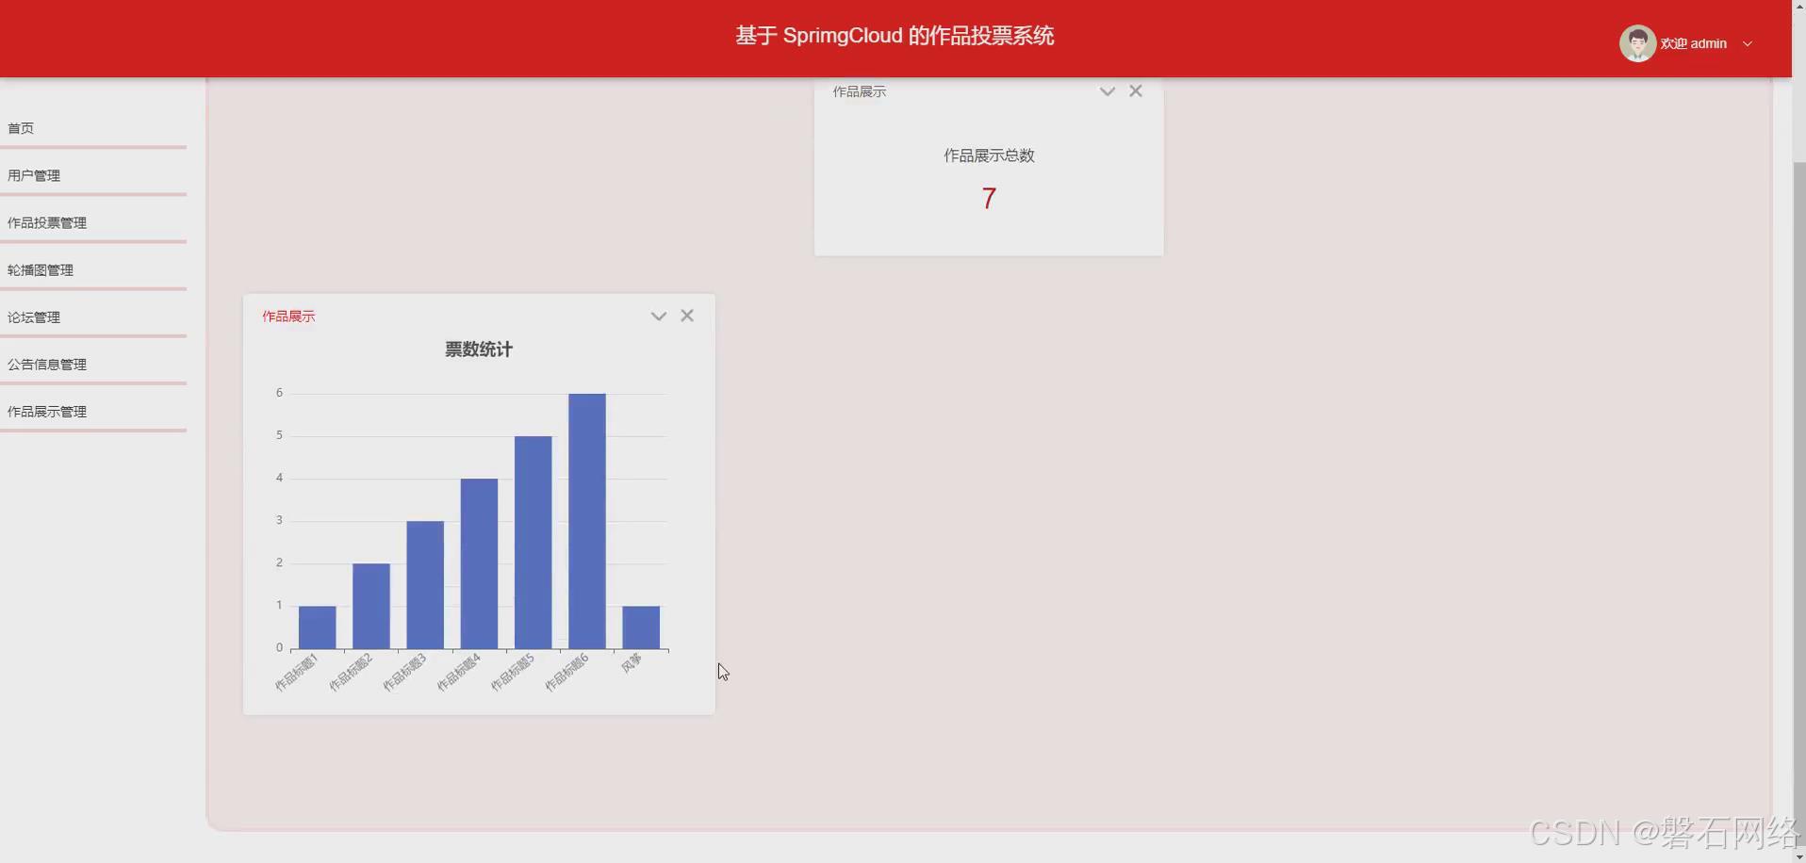Click the 票数统计 chart title

pos(478,349)
